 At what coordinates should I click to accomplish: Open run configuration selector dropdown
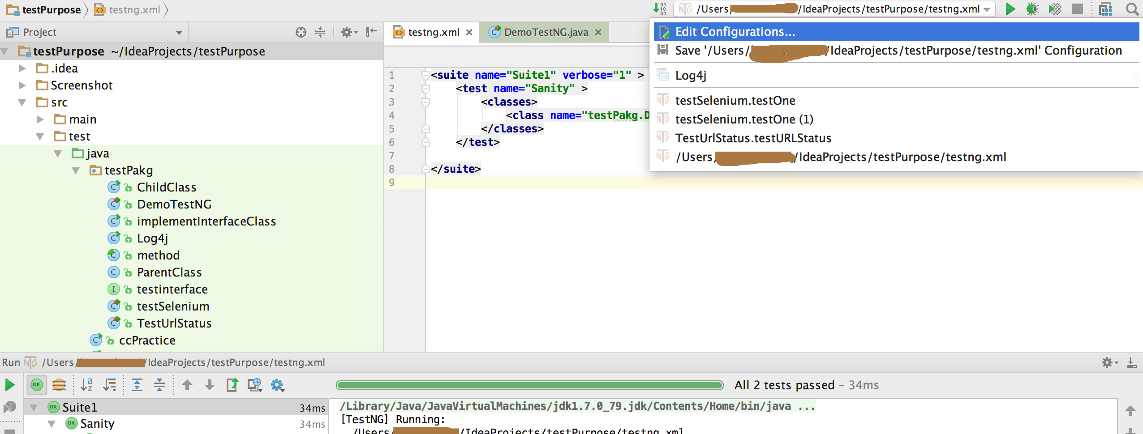834,9
